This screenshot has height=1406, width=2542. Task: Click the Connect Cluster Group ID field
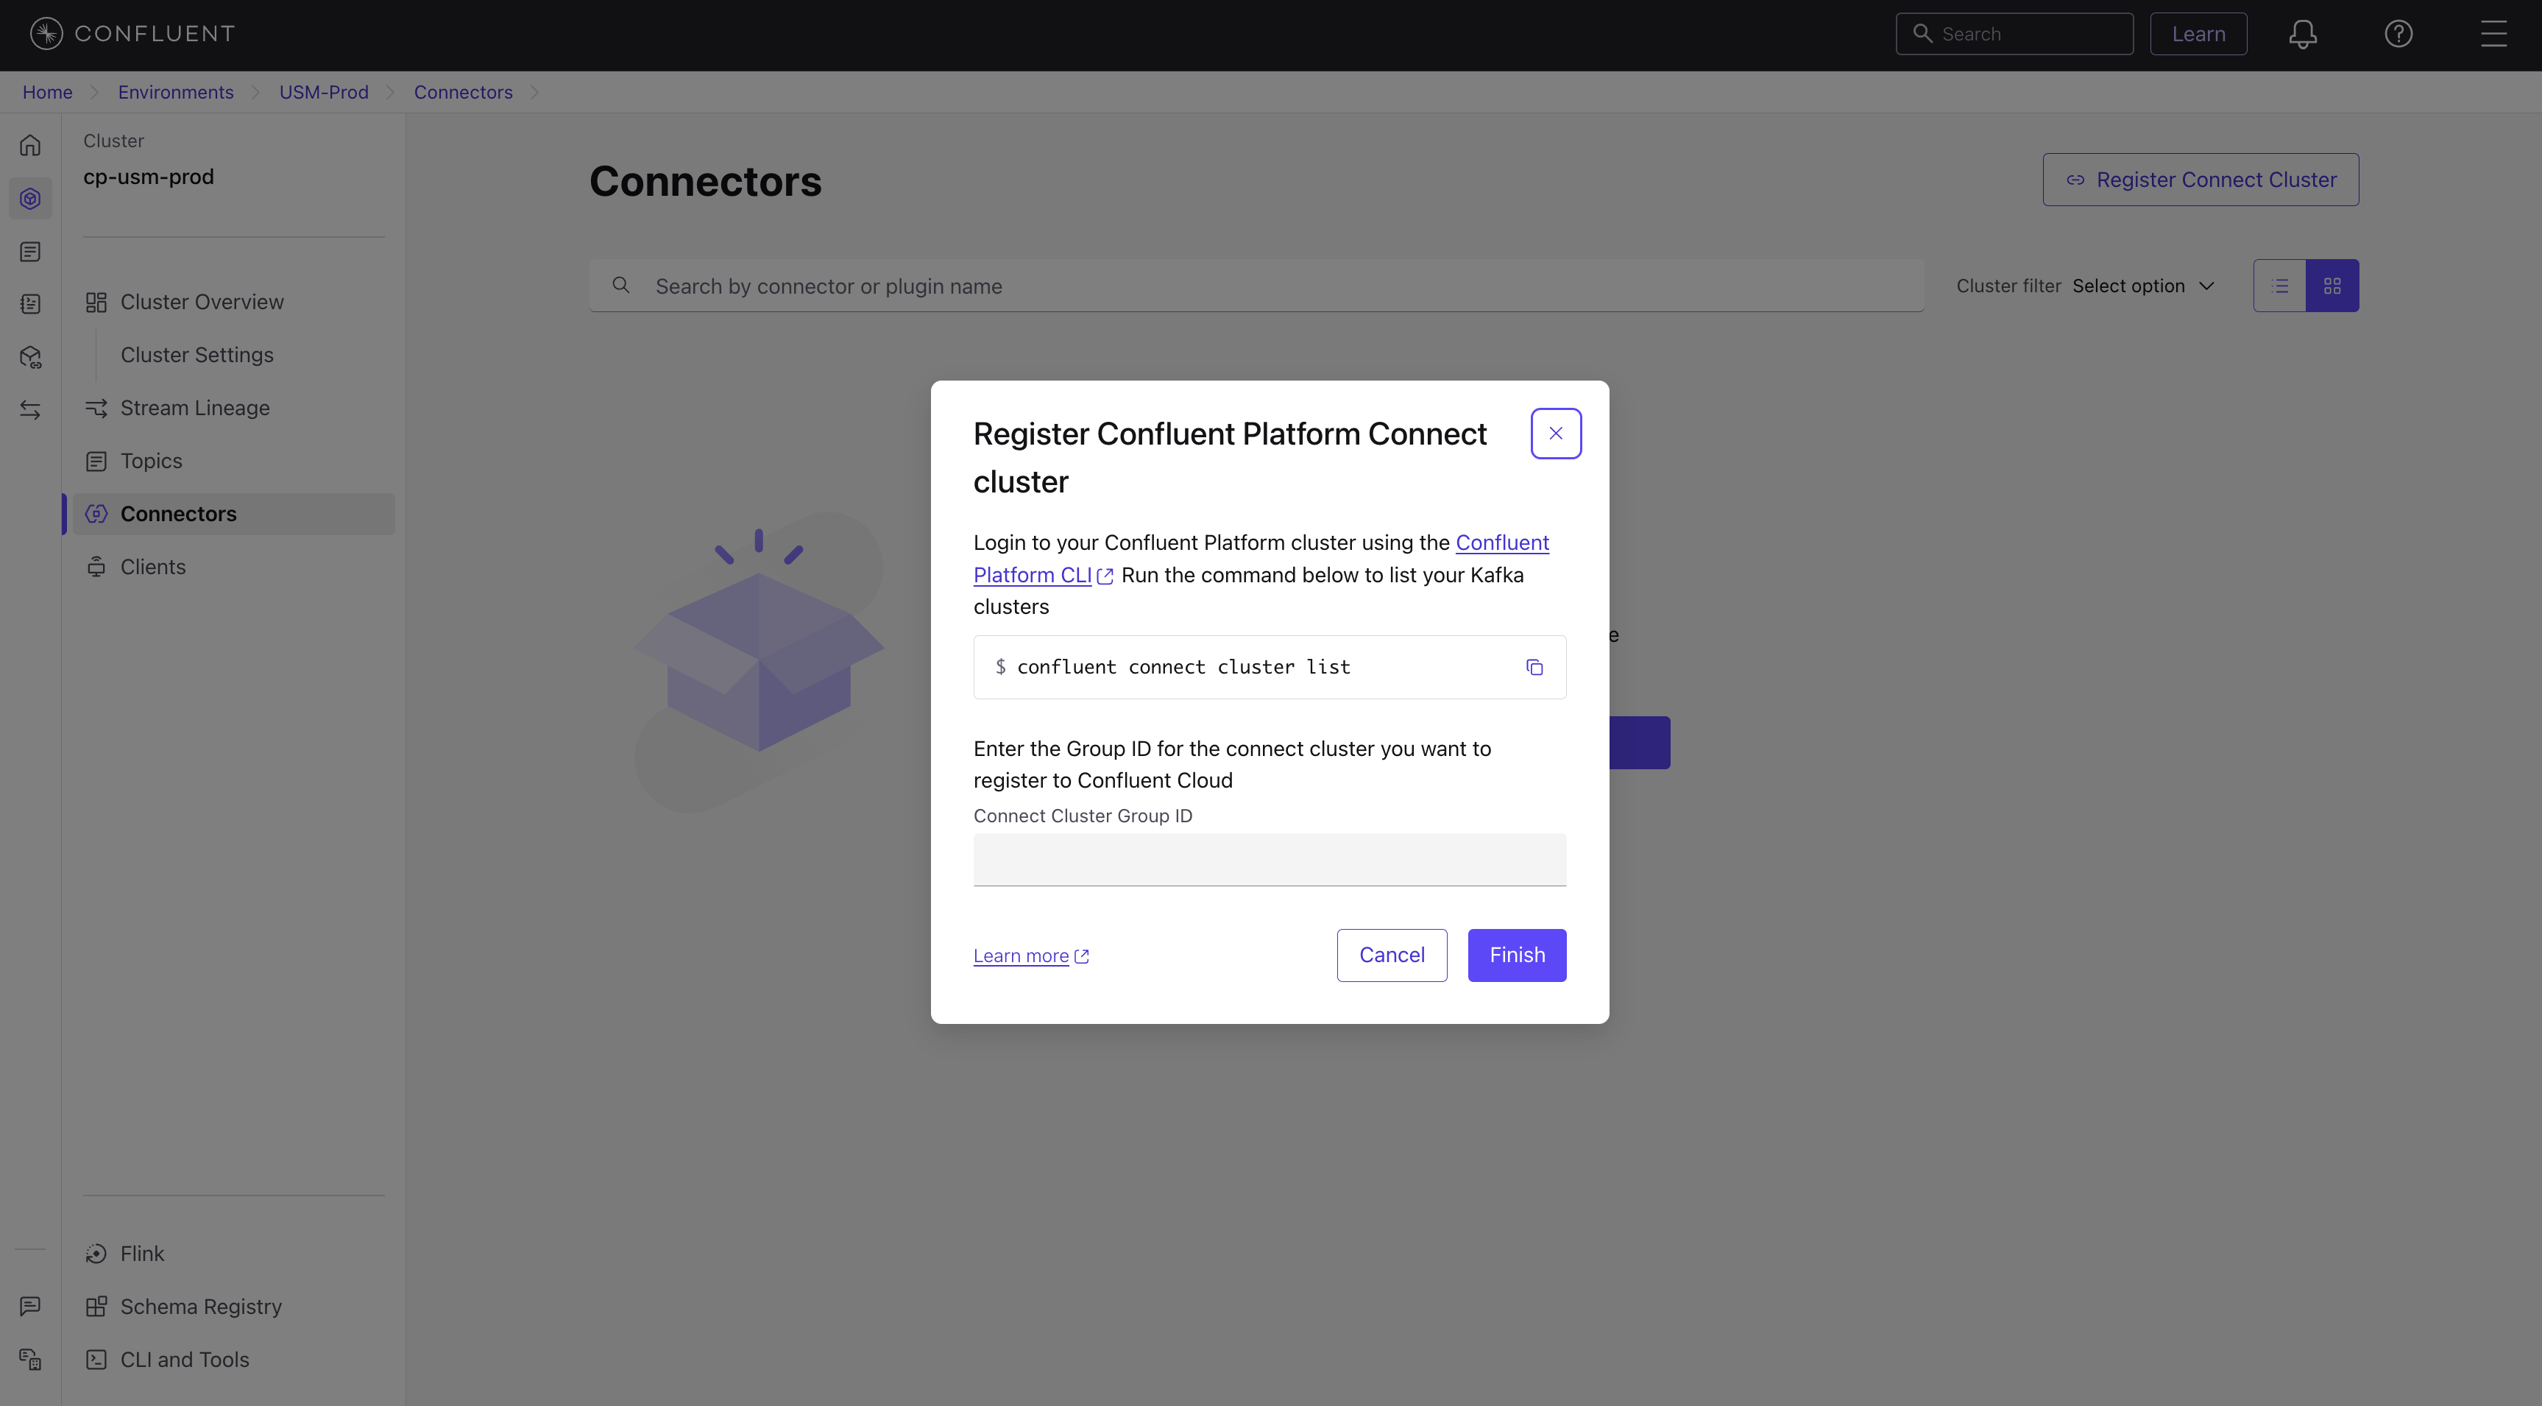click(1269, 859)
